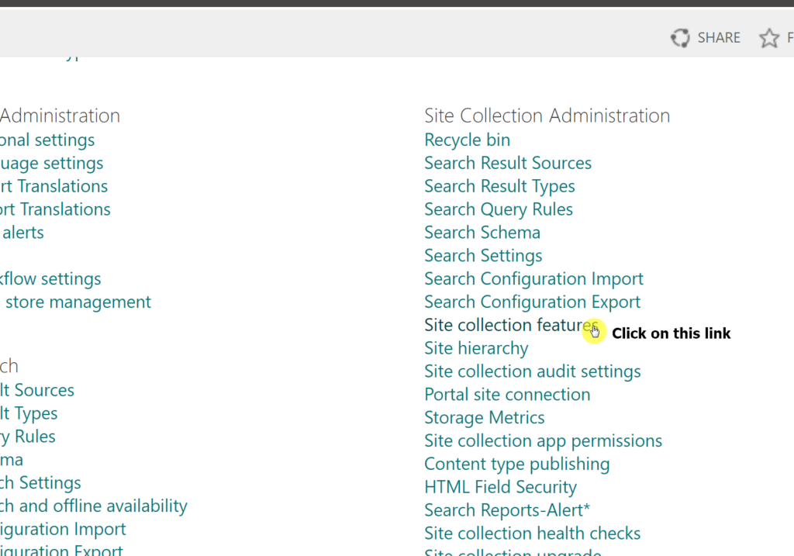Open the Search and offline availability link
794x556 pixels.
pyautogui.click(x=93, y=506)
